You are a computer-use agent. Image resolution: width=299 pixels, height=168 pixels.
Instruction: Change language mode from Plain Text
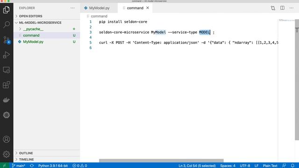coord(270,166)
